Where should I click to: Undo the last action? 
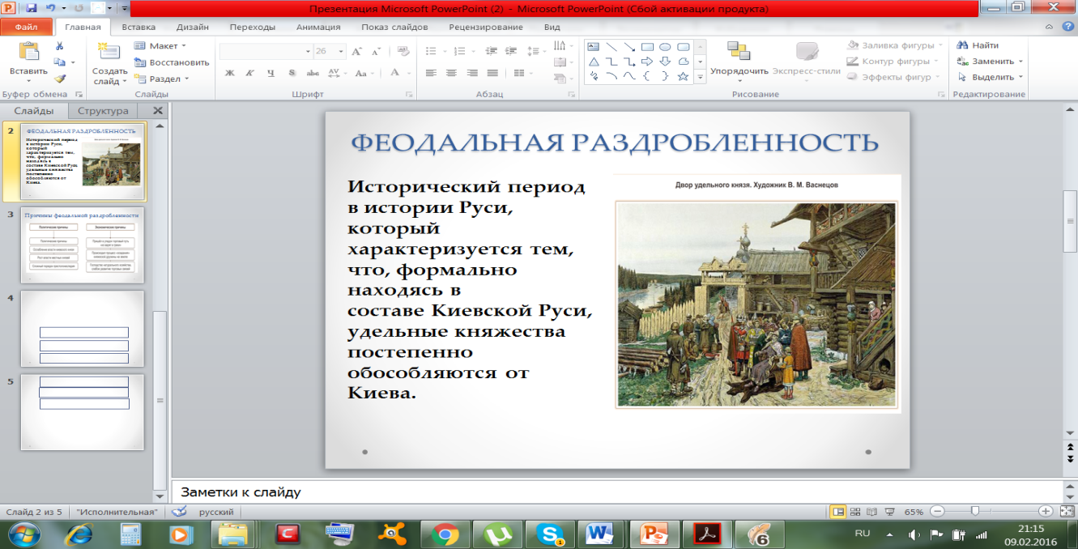tap(50, 8)
